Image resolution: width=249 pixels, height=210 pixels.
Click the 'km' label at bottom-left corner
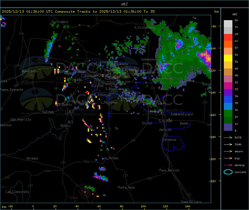click(4, 207)
